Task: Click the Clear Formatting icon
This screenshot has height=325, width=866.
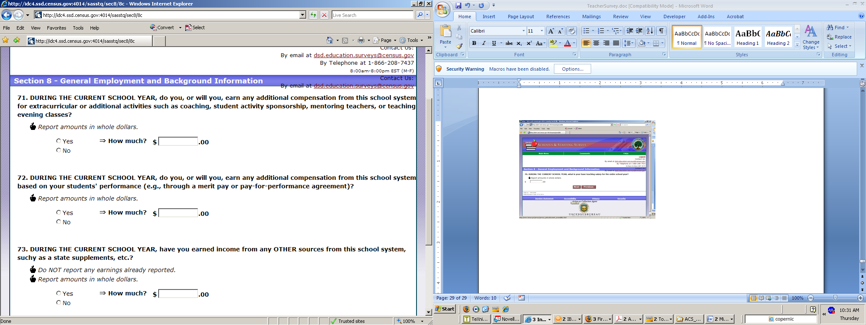Action: (571, 31)
